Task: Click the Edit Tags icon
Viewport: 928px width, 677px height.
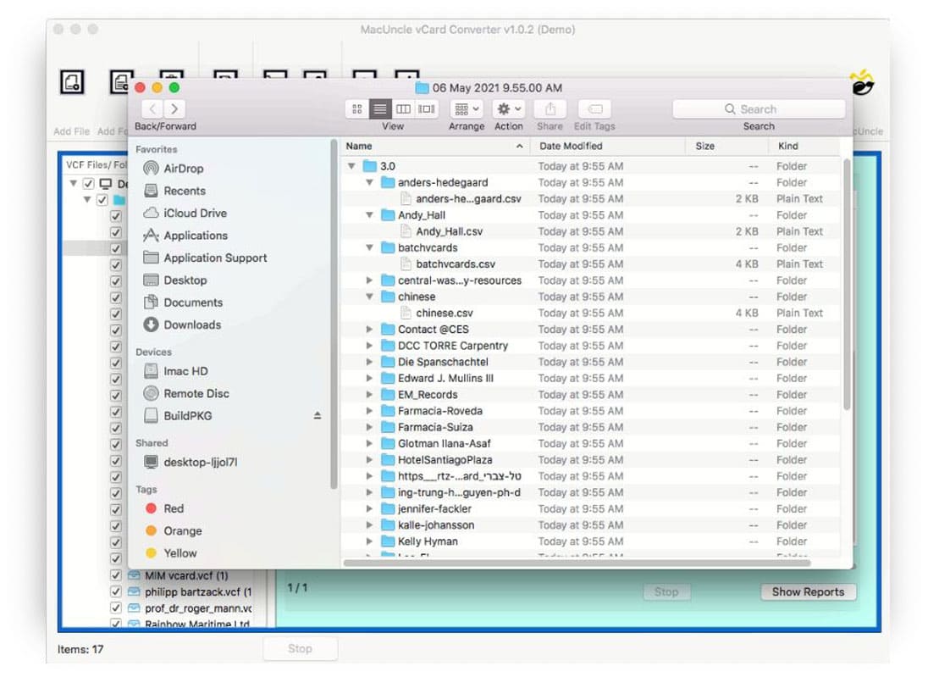Action: 594,108
